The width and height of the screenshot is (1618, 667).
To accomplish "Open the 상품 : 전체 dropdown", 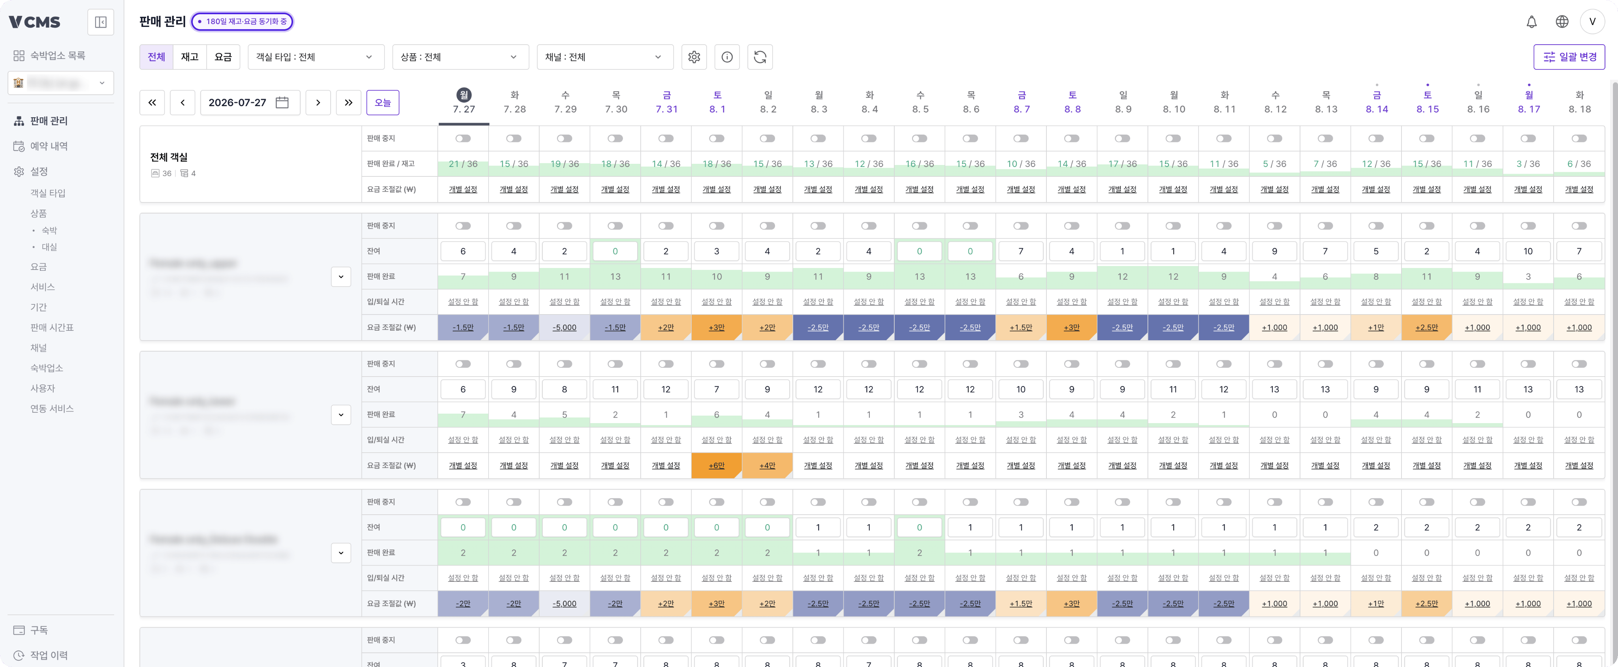I will tap(461, 57).
